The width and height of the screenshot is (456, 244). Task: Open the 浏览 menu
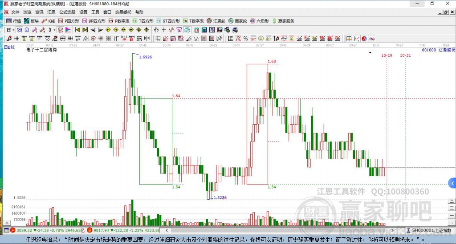click(x=27, y=12)
